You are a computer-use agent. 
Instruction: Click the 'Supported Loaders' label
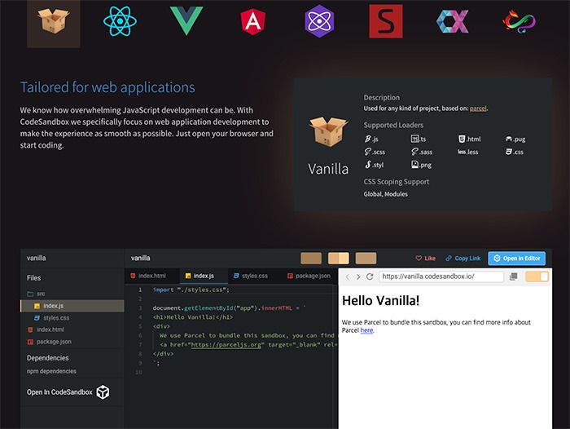[393, 125]
